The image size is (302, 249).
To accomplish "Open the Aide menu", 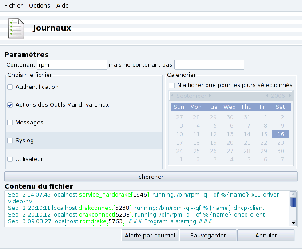I will click(x=63, y=6).
